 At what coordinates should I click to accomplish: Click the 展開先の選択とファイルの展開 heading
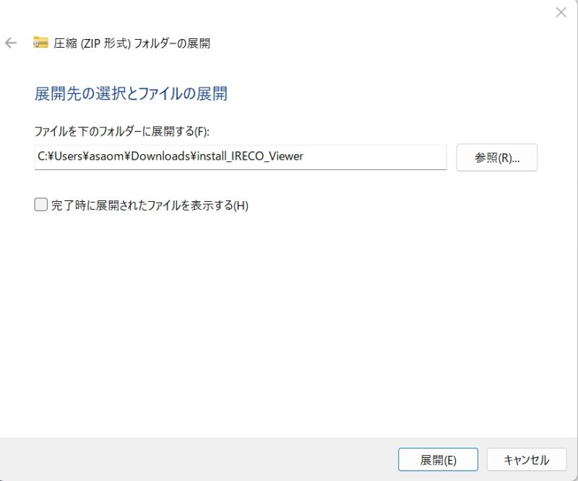pyautogui.click(x=131, y=93)
